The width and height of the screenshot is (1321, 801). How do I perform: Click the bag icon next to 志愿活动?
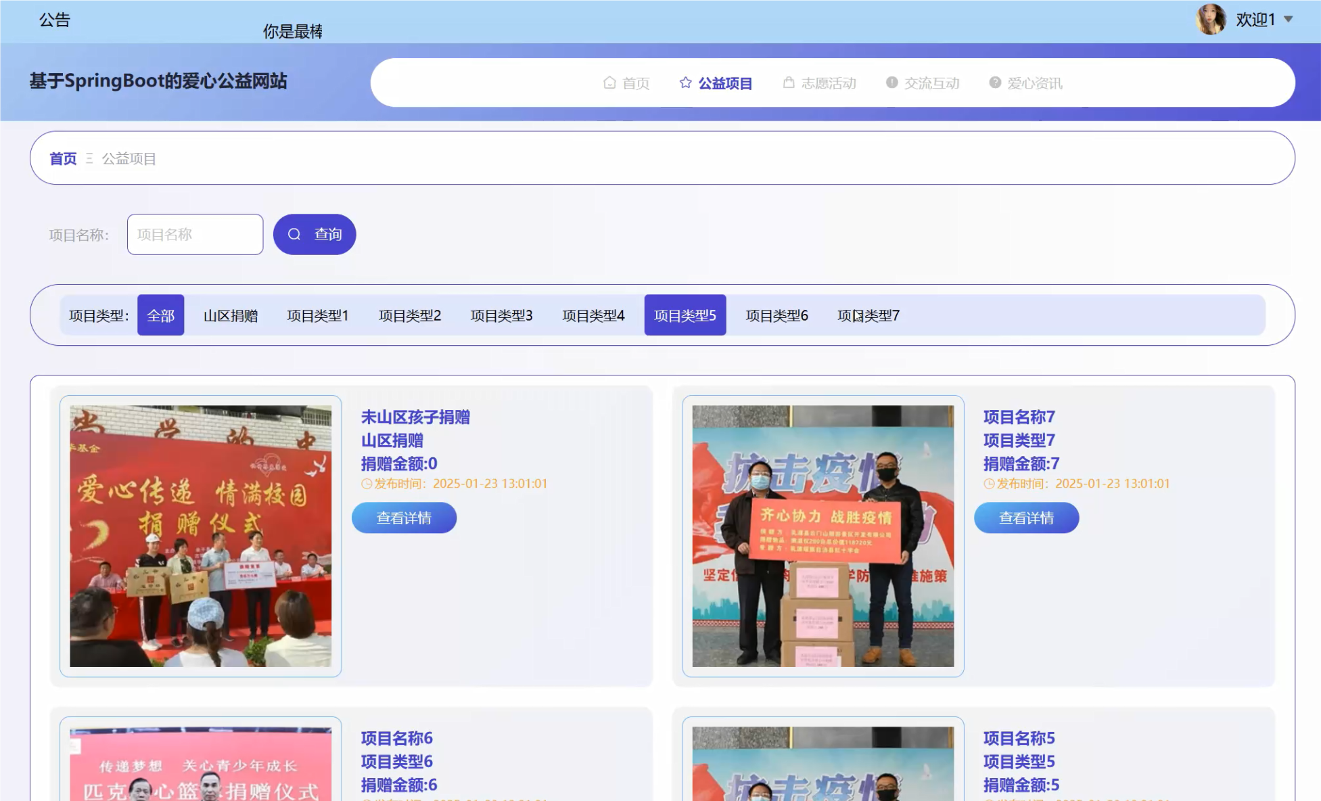(789, 83)
